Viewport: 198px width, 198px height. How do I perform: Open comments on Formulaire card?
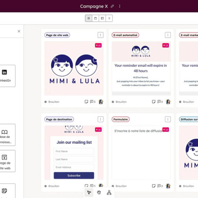coord(160,186)
